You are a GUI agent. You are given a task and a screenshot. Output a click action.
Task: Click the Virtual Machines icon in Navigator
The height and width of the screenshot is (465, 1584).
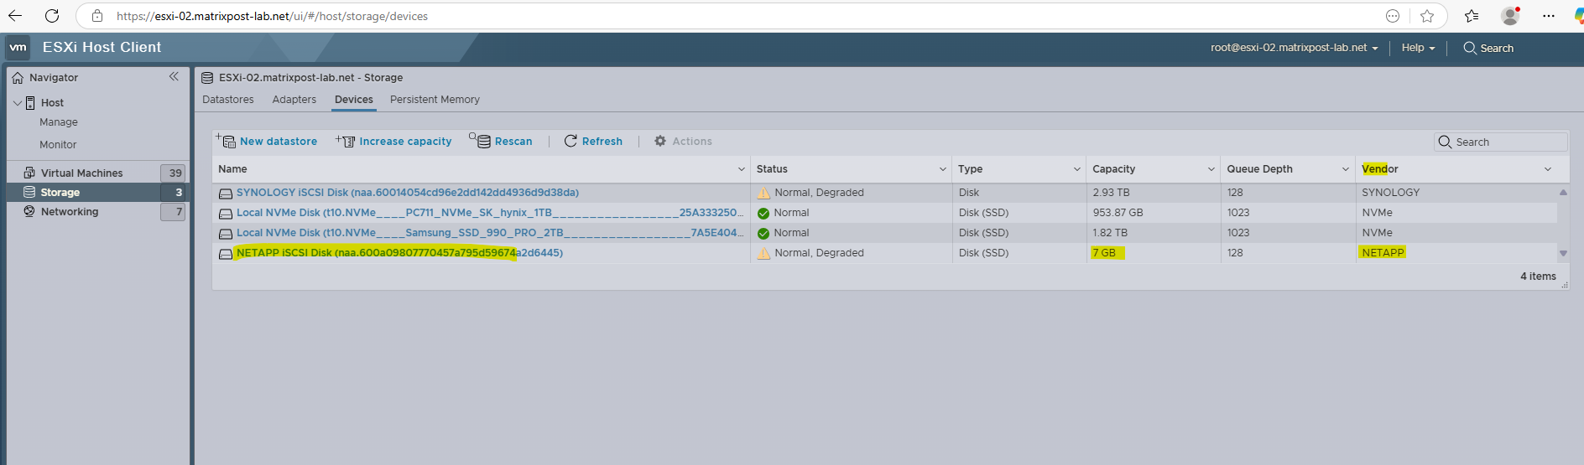[x=29, y=173]
